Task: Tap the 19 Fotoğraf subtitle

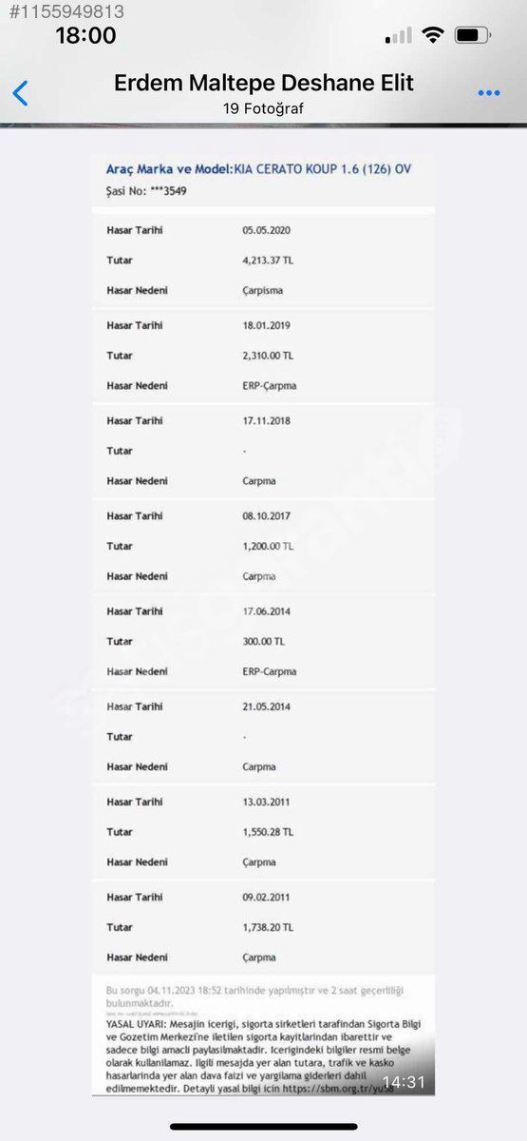Action: click(264, 108)
